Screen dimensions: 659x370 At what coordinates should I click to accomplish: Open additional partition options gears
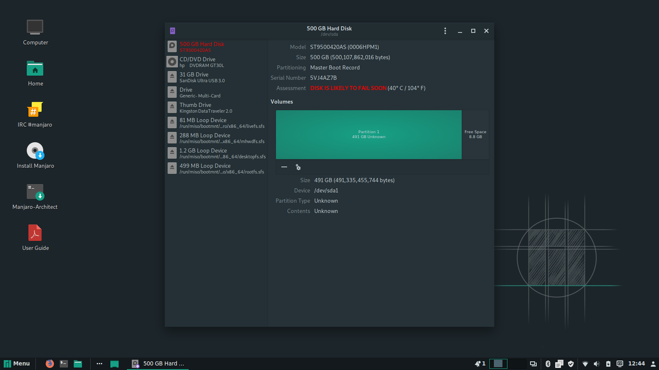point(298,167)
